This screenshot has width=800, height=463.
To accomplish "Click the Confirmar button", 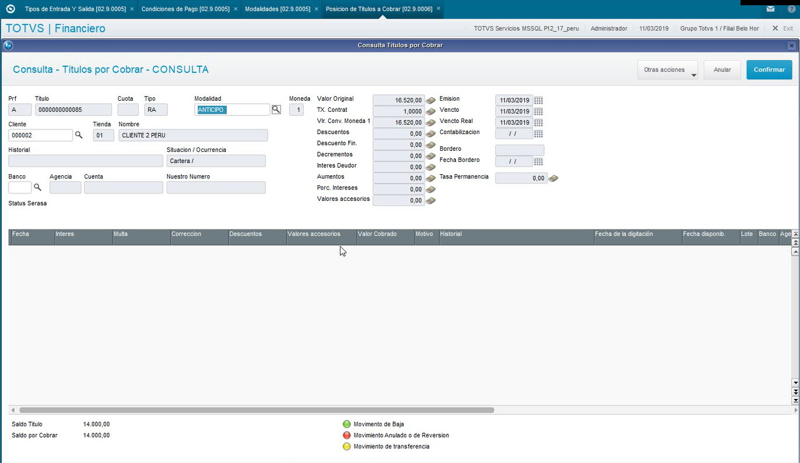I will coord(769,70).
